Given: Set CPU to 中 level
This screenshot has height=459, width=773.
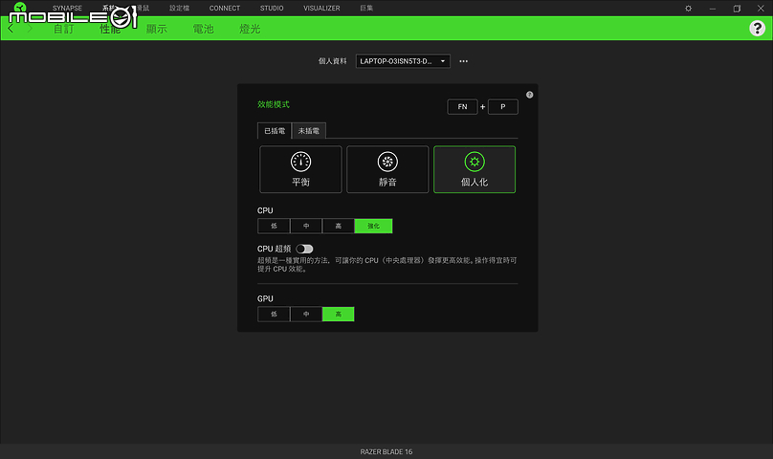Looking at the screenshot, I should pos(306,226).
